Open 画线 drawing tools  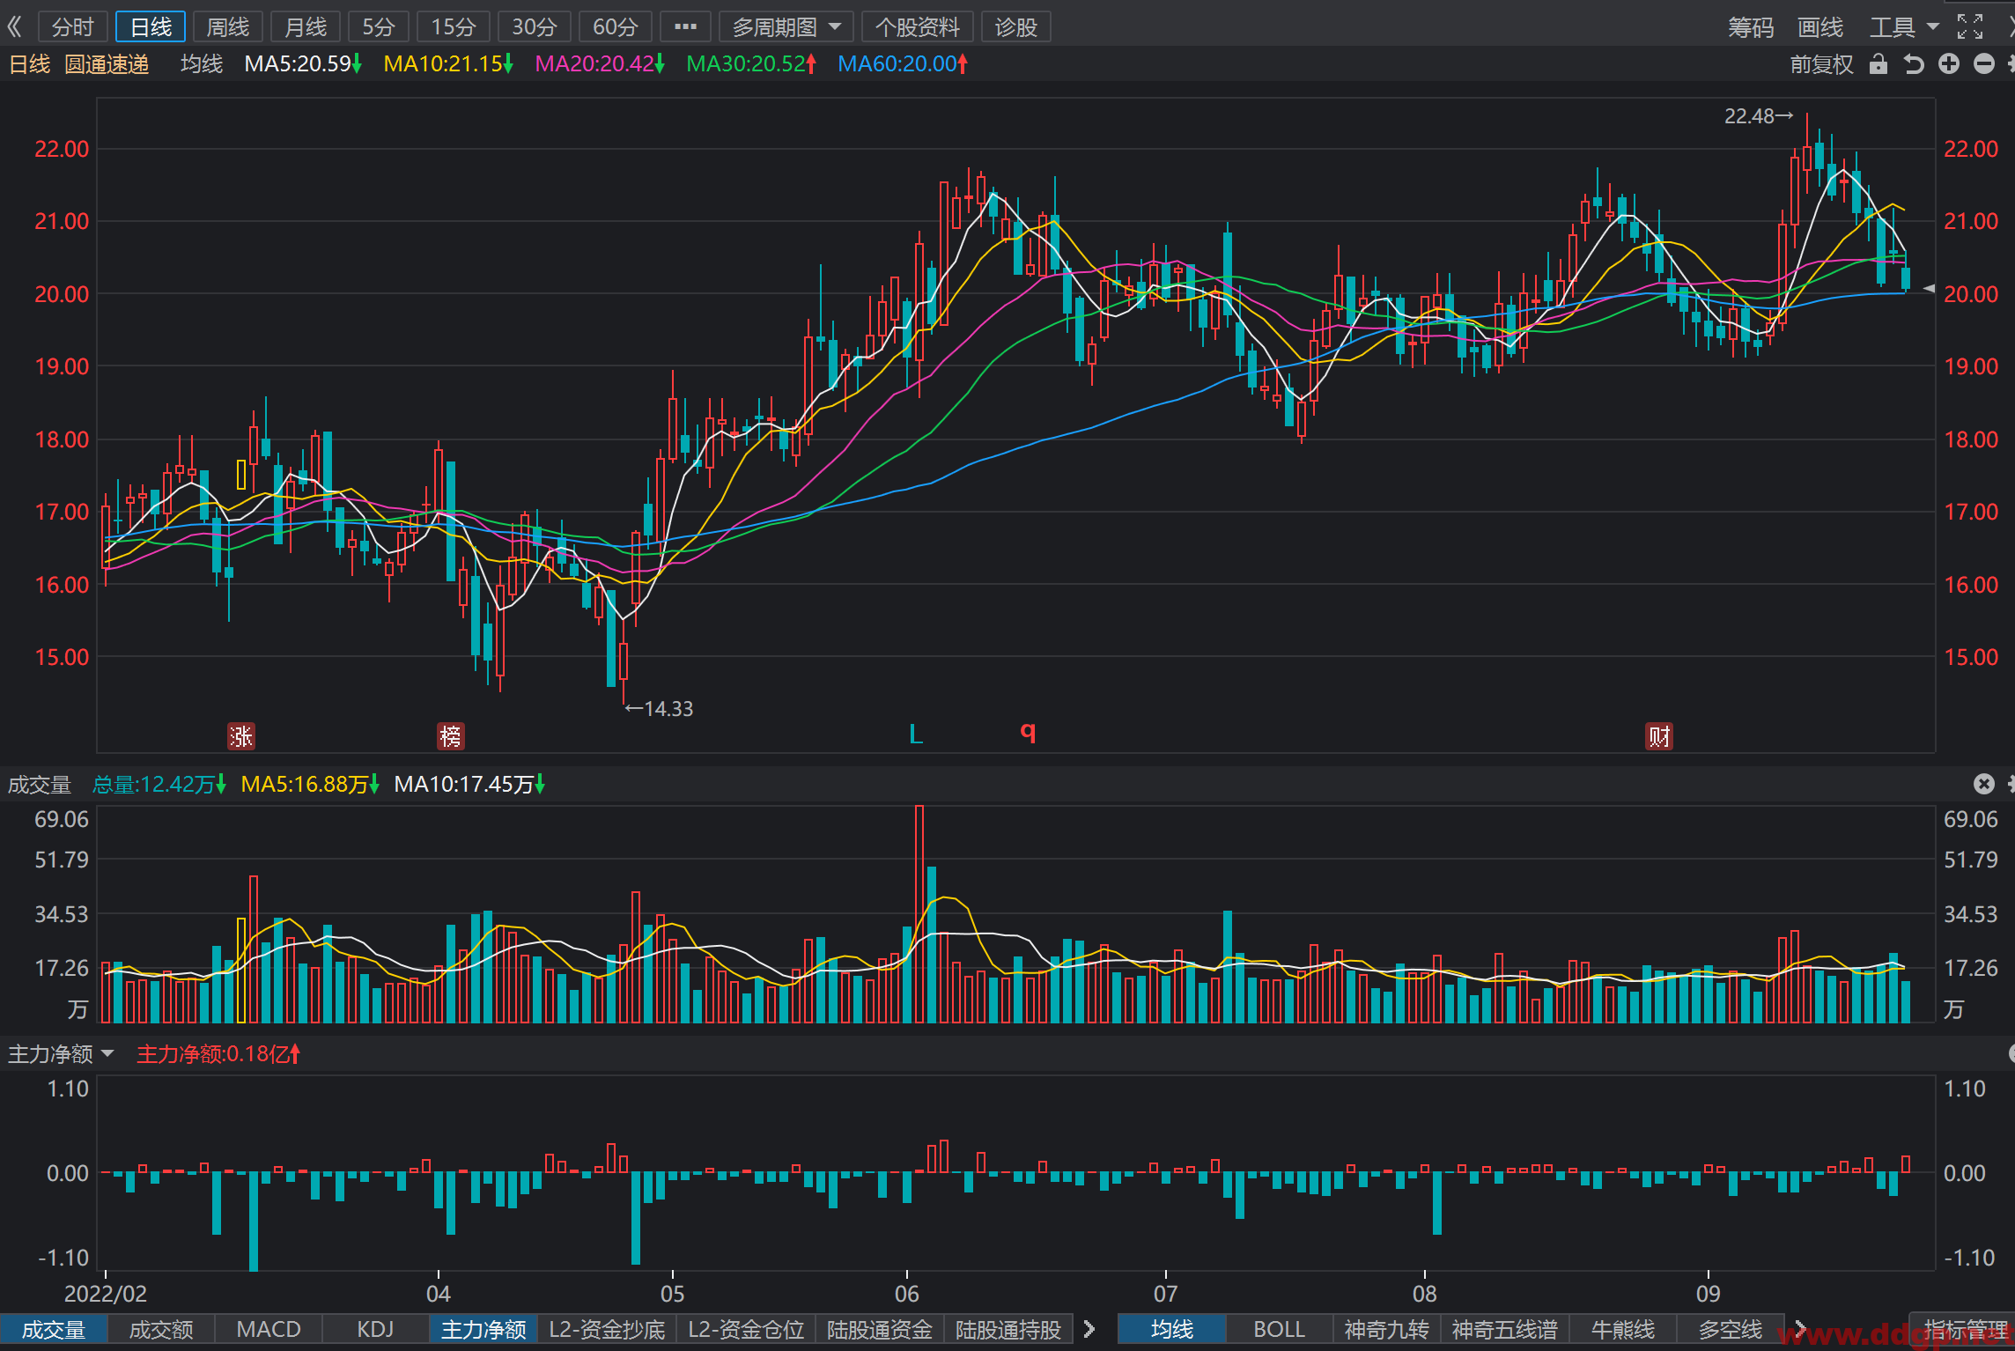coord(1820,27)
